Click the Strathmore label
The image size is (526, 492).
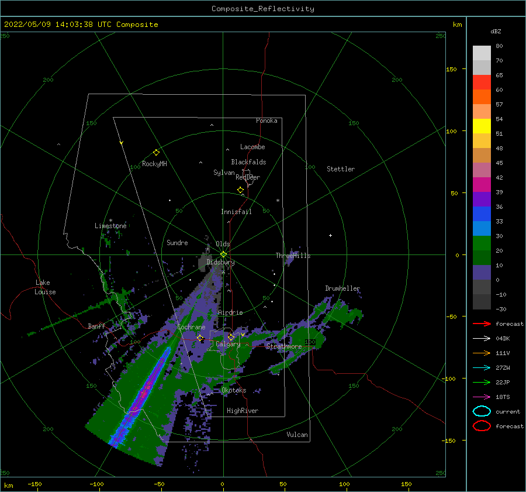[x=284, y=346]
